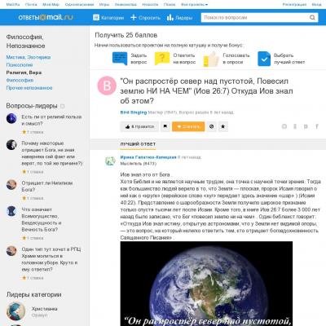Open Одноклассники in the top bar
326x326 pixels.
pyautogui.click(x=79, y=5)
